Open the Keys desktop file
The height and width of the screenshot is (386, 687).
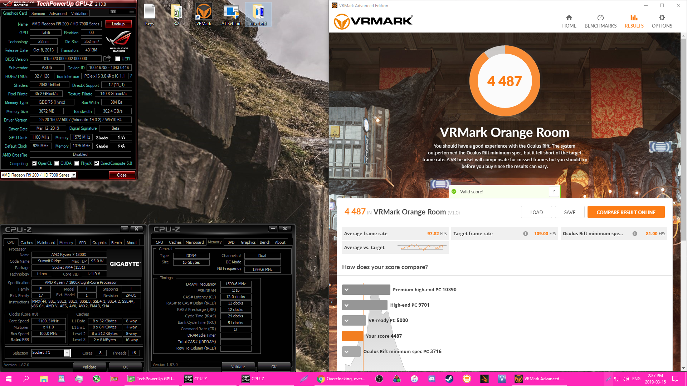coord(150,15)
